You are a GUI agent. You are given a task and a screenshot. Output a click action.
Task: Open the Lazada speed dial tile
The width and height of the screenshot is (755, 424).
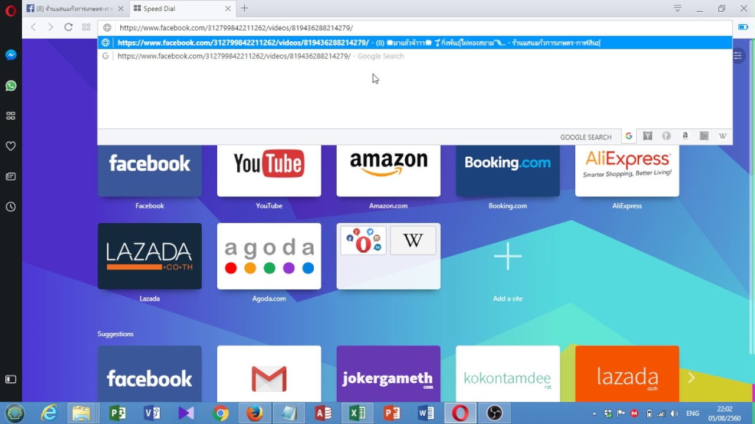[x=150, y=256]
